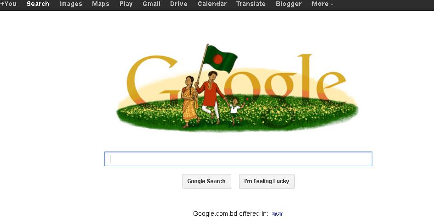Focus the Google search text box

[238, 159]
